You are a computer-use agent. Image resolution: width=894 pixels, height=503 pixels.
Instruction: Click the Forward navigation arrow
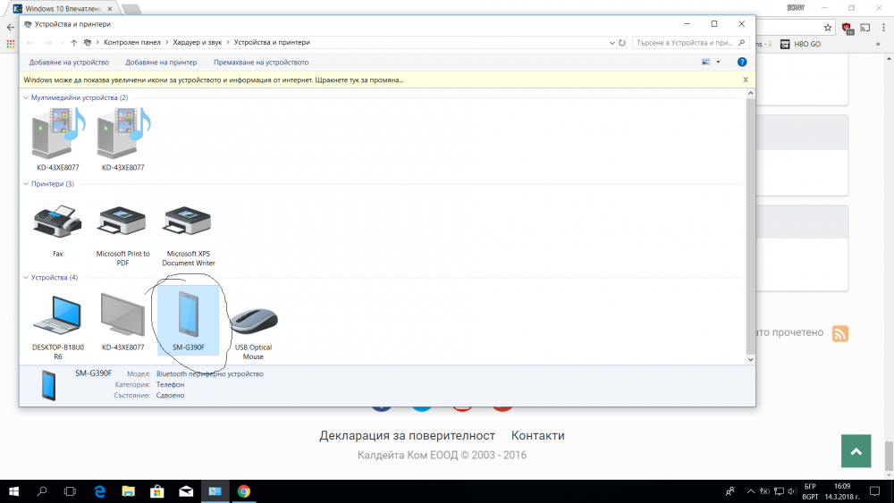pyautogui.click(x=48, y=43)
